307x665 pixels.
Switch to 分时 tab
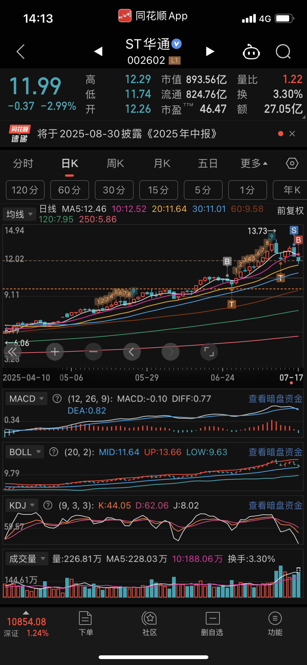[x=23, y=164]
